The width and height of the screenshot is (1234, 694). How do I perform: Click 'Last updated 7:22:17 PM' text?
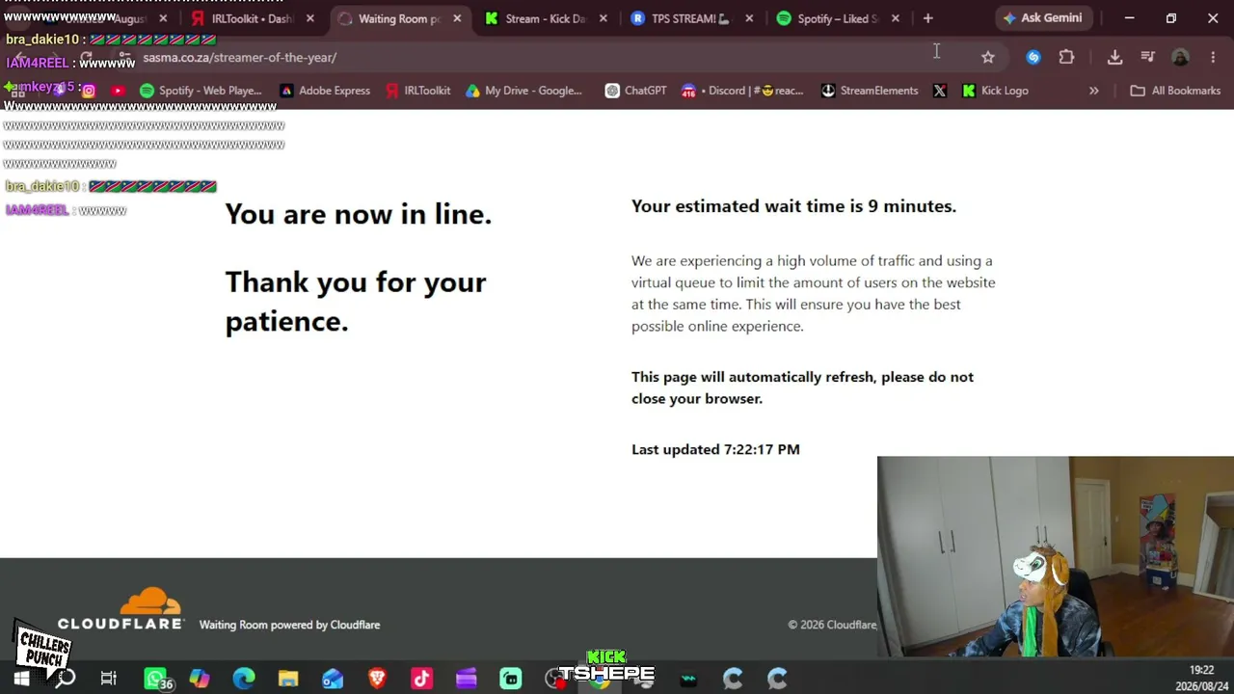[x=715, y=449]
